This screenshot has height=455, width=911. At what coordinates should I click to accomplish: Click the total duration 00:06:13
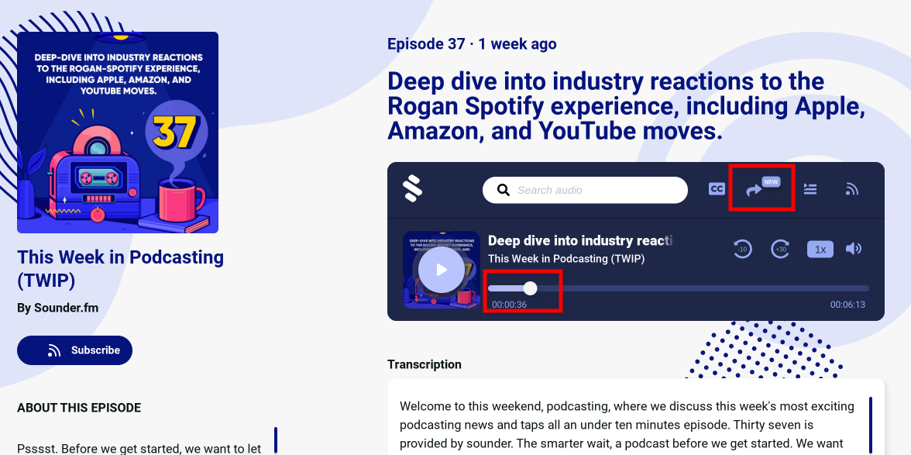tap(847, 305)
